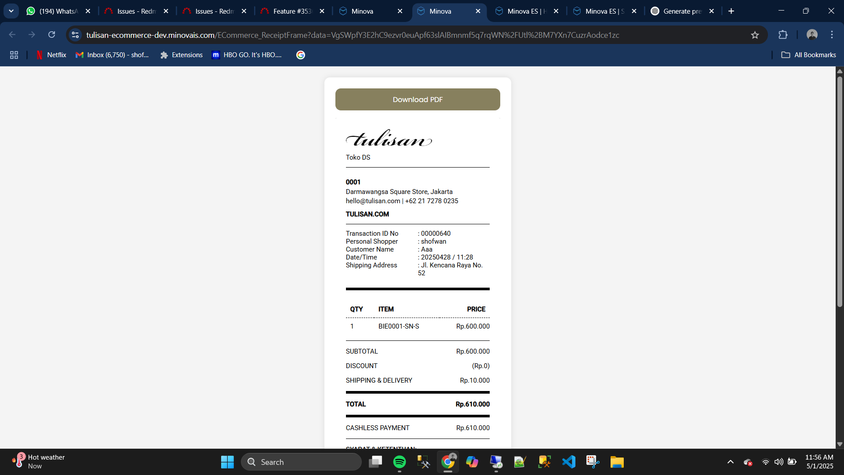The height and width of the screenshot is (475, 844).
Task: Click the TULISAN.COM text
Action: click(367, 214)
